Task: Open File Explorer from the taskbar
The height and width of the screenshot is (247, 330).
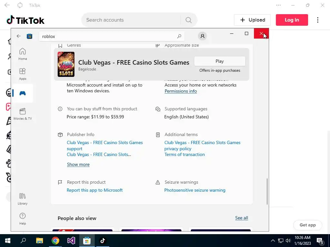Action: click(x=39, y=241)
